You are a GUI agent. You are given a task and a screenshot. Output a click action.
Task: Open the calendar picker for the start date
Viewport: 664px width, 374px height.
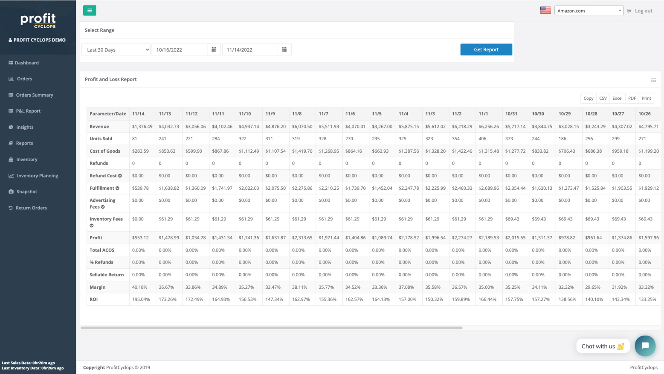coord(214,49)
